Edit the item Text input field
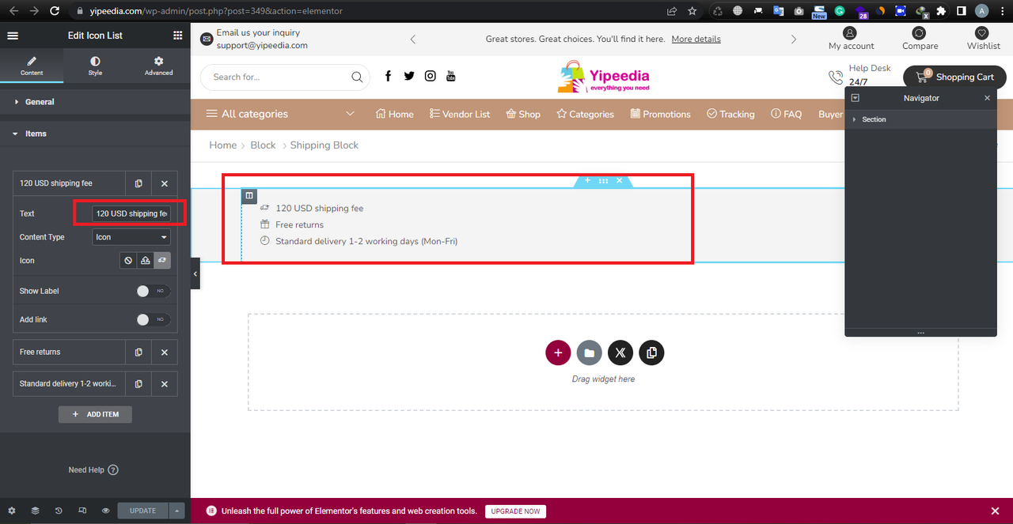This screenshot has width=1013, height=524. 131,213
